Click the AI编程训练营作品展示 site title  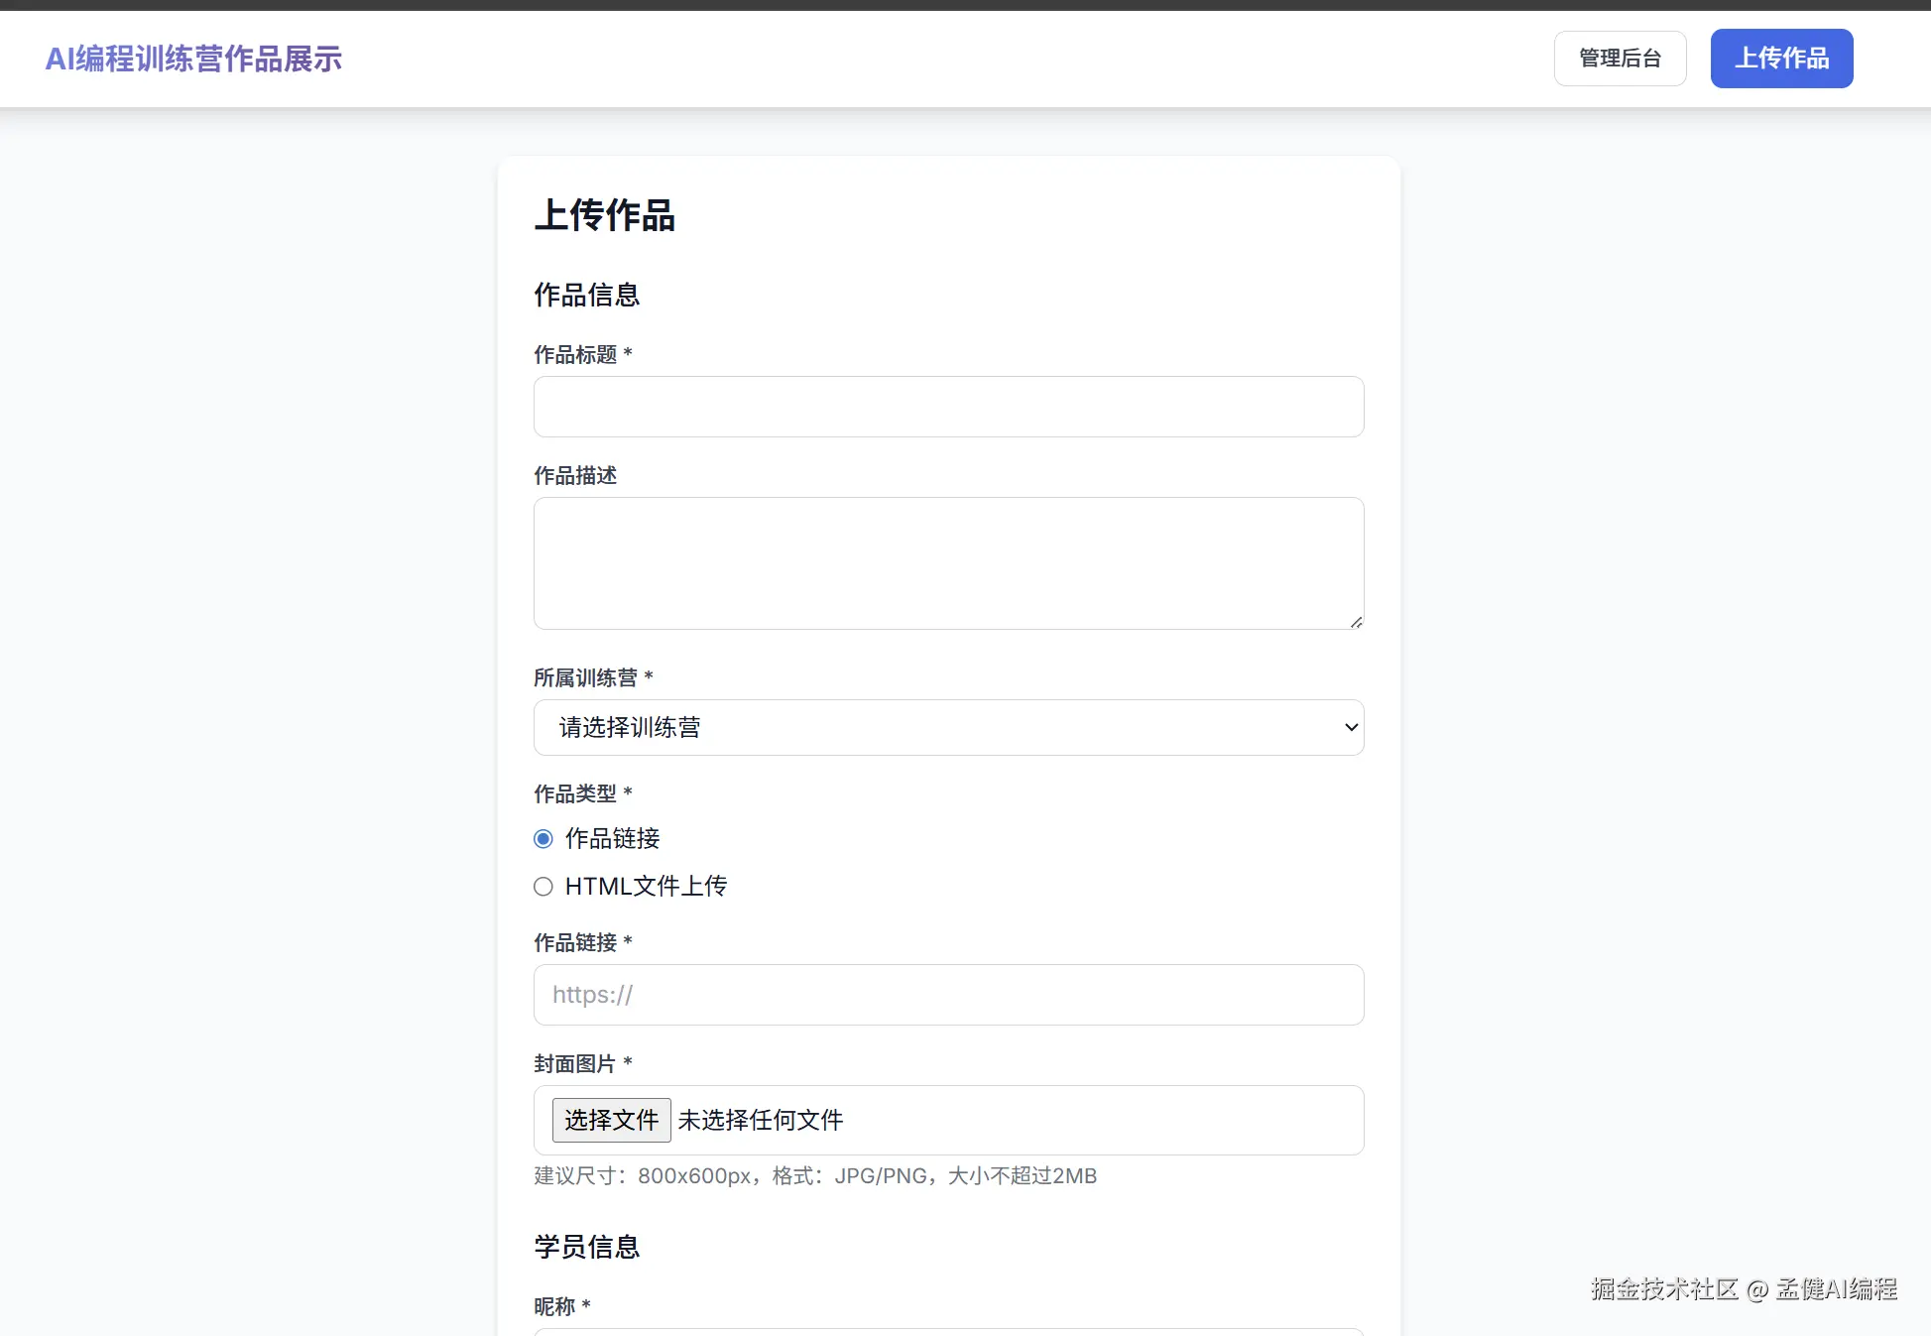click(x=193, y=60)
